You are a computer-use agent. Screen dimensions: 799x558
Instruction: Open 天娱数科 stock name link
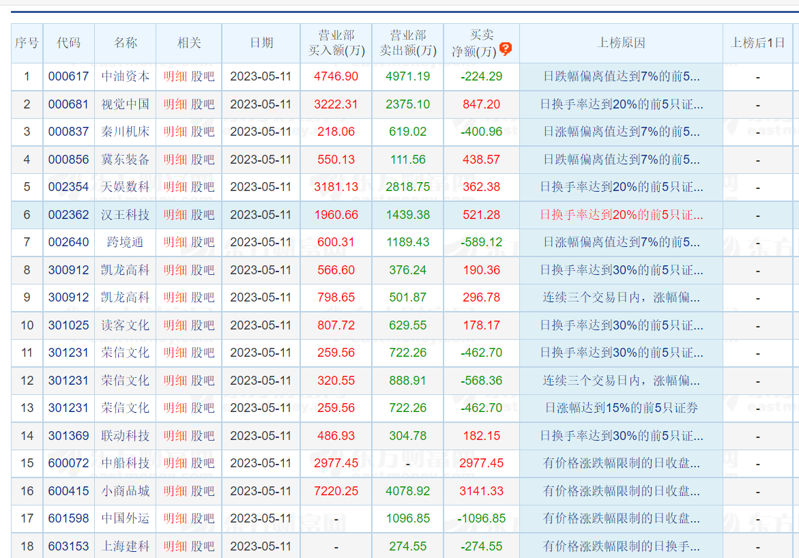(x=126, y=187)
